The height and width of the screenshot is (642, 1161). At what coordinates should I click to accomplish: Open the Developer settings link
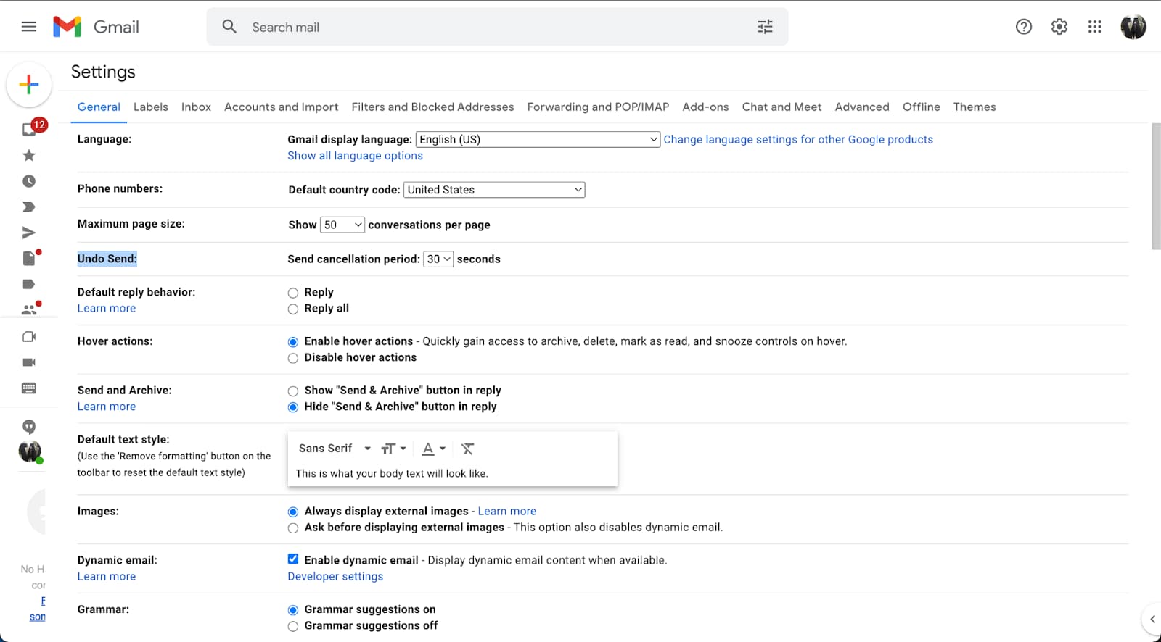pos(335,576)
